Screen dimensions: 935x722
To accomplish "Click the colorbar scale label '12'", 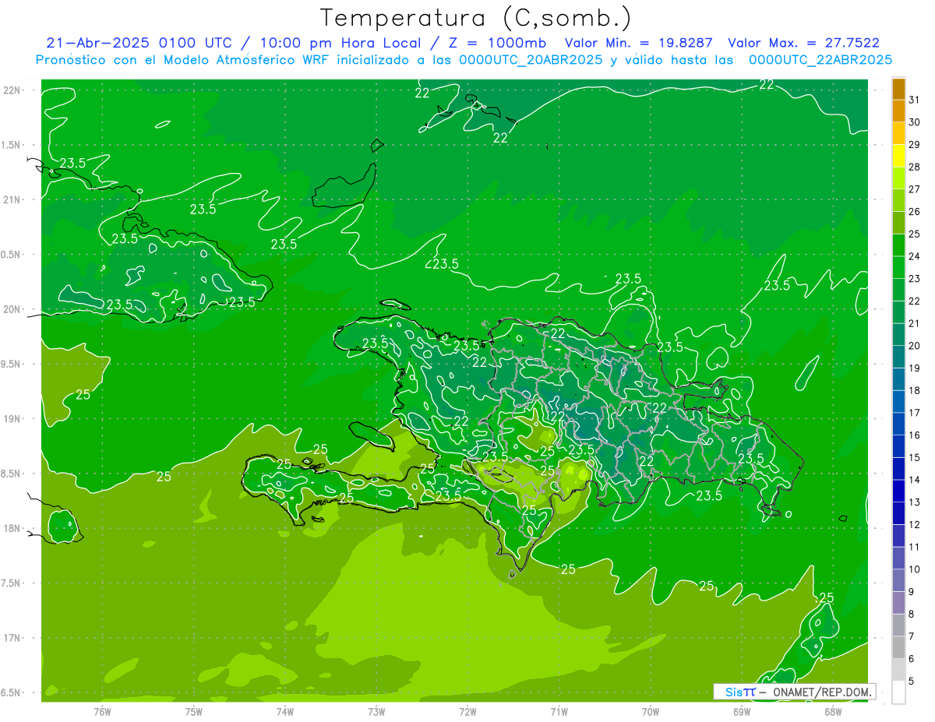I will pyautogui.click(x=914, y=524).
